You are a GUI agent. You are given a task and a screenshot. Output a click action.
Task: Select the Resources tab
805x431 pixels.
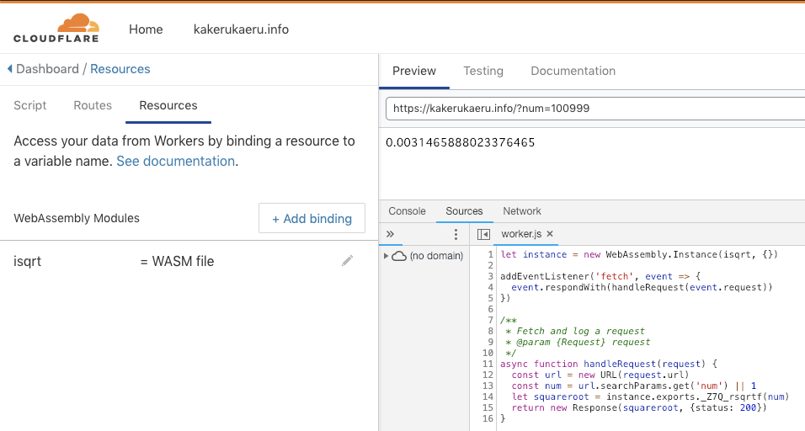click(x=168, y=105)
